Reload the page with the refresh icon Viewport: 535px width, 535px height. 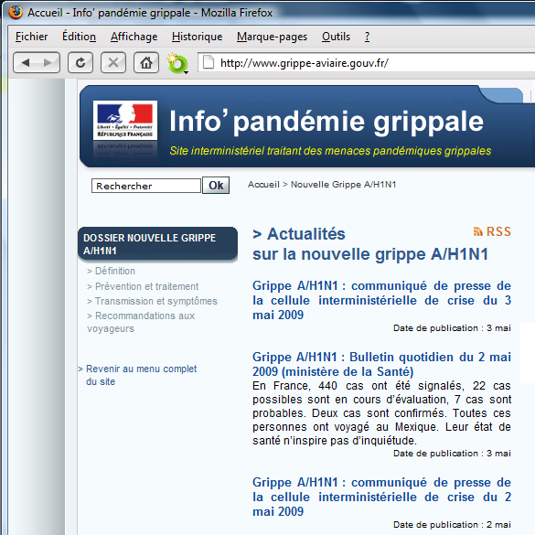click(x=80, y=62)
